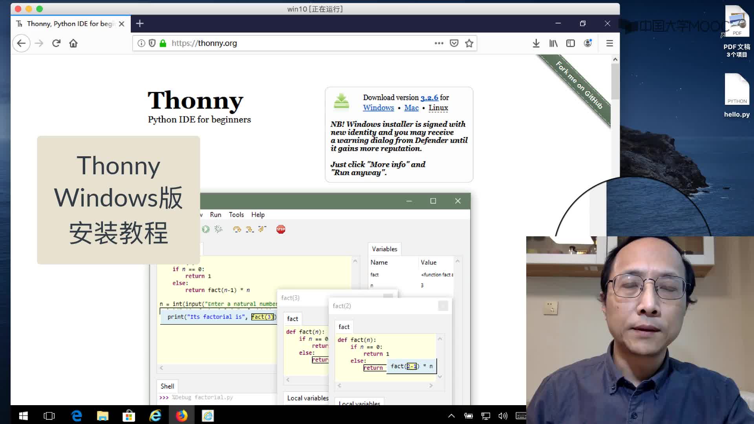Download Thonny for Mac
The image size is (754, 424).
[x=412, y=108]
